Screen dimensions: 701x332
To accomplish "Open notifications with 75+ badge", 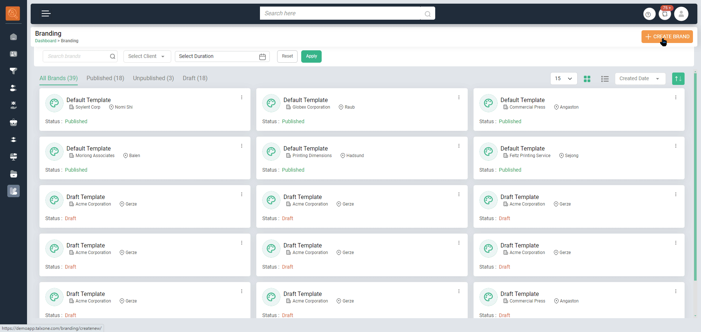I will coord(665,14).
